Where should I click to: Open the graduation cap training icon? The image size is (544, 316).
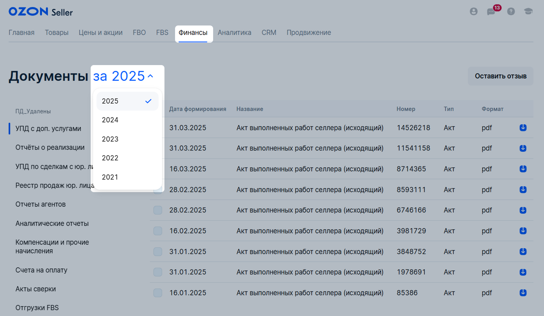[x=528, y=11]
